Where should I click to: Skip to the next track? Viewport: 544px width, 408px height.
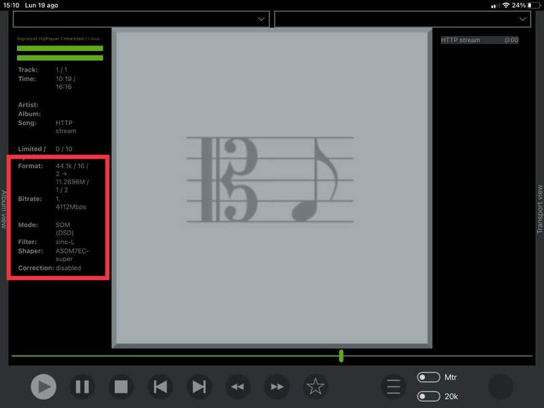(x=199, y=387)
